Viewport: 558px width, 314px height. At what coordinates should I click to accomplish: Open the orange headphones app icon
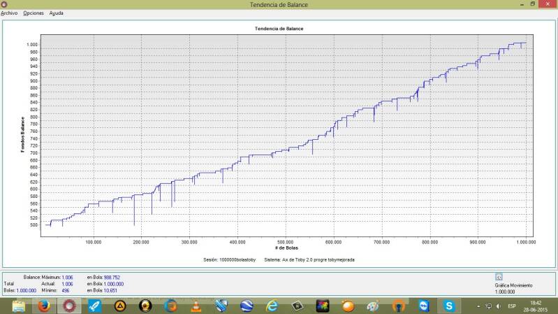pyautogui.click(x=399, y=306)
